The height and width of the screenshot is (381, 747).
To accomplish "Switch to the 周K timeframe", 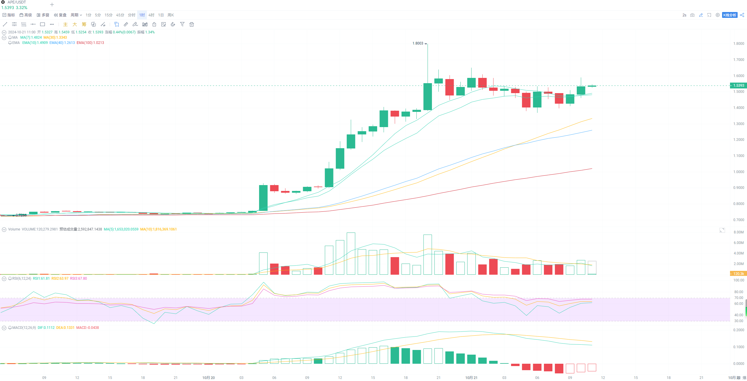I will (171, 15).
